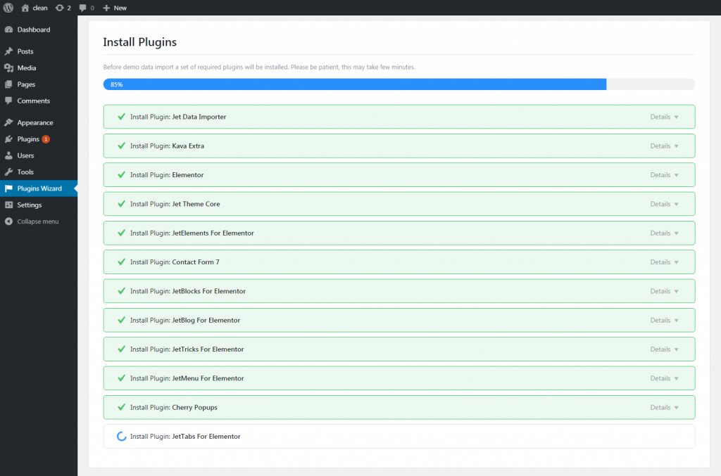Click the JetTabs loading spinner

pyautogui.click(x=120, y=436)
